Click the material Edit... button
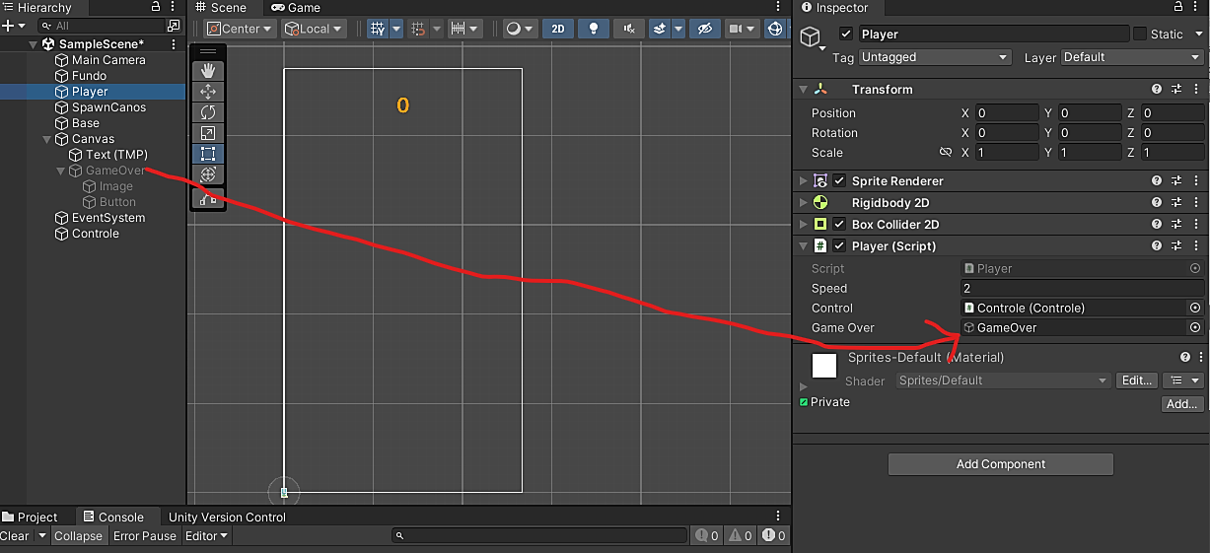This screenshot has width=1210, height=553. point(1136,380)
